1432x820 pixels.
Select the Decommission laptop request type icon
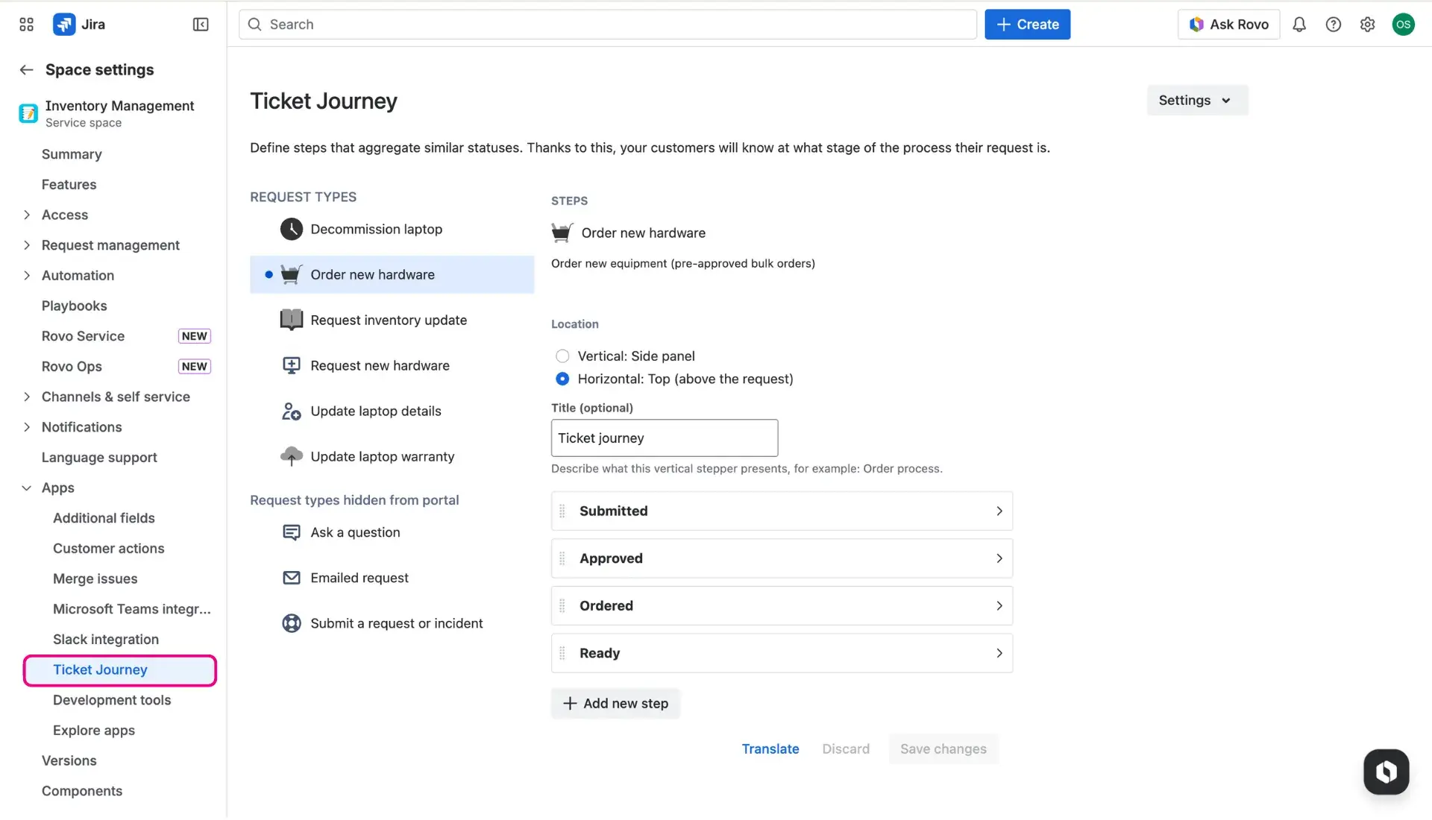(291, 229)
